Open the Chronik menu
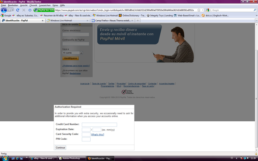Image resolution: width=258 pixels, height=161 pixels. [x=33, y=6]
